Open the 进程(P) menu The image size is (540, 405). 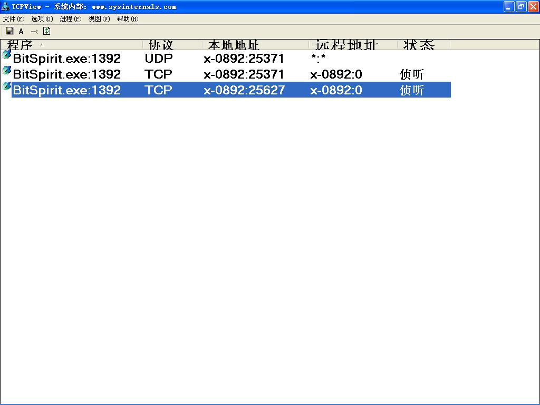[x=71, y=19]
